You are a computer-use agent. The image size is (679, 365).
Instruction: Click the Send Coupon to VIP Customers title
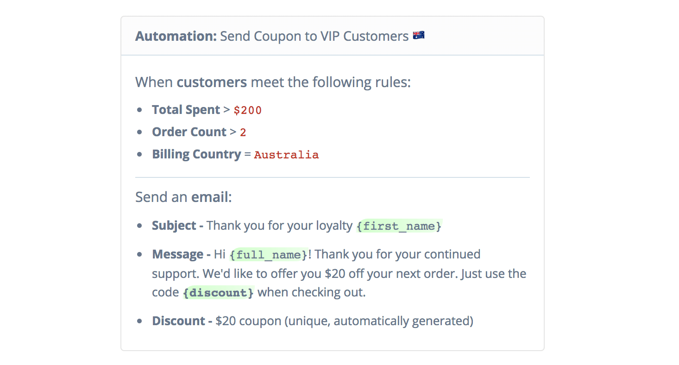point(314,36)
